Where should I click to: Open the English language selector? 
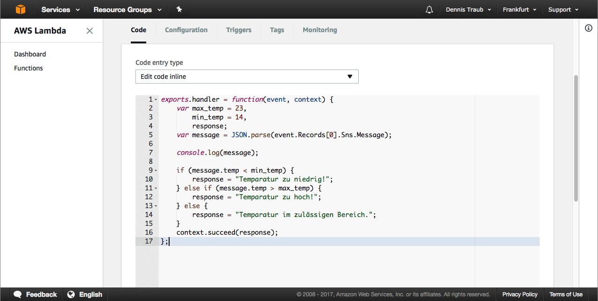[85, 294]
